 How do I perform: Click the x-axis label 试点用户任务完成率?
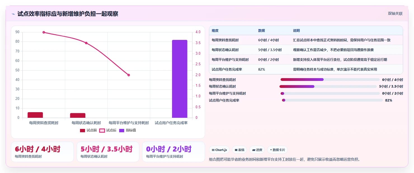click(171, 123)
